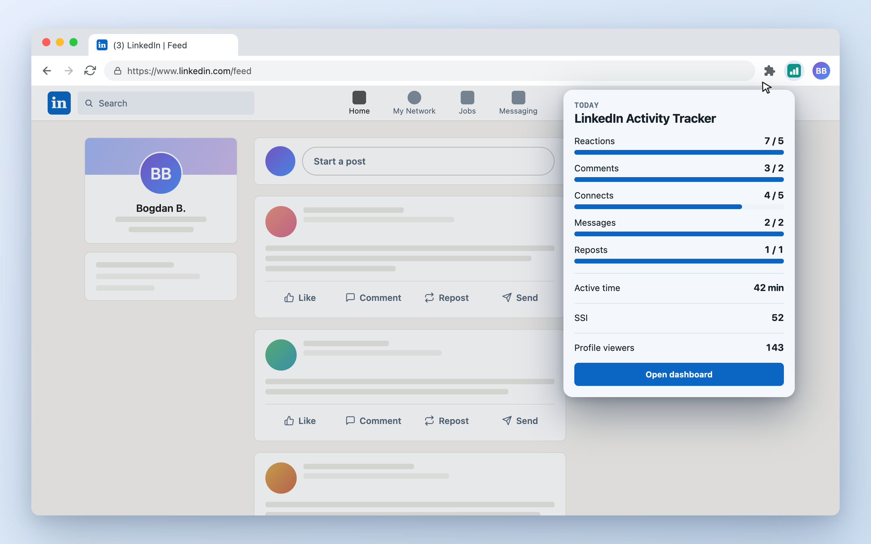871x544 pixels.
Task: Click the padlock icon in address bar
Action: tap(118, 71)
